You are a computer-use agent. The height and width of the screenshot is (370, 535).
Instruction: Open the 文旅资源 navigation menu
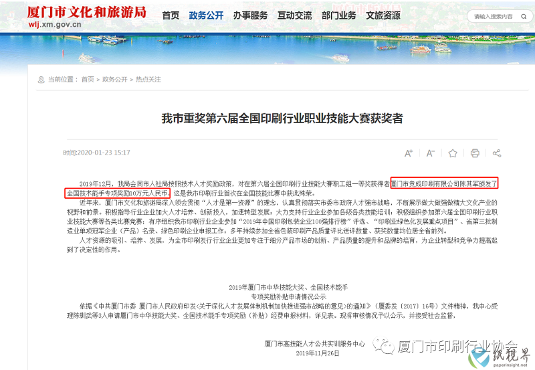(383, 15)
